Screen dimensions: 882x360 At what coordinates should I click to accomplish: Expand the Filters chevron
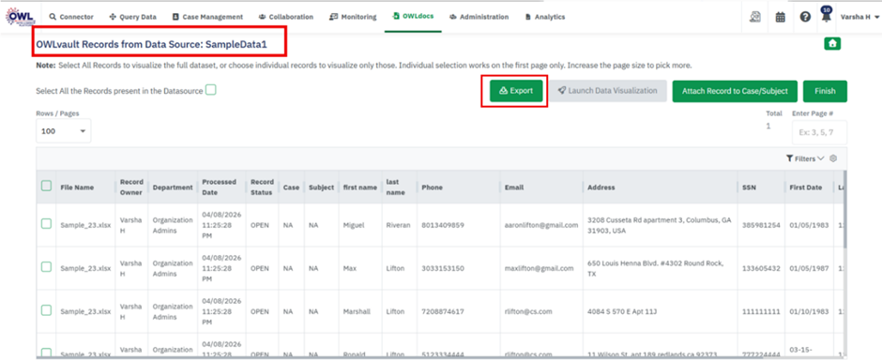pyautogui.click(x=821, y=159)
